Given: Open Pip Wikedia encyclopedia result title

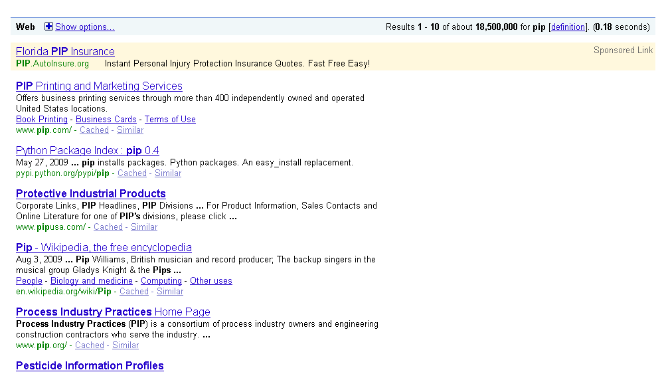Looking at the screenshot, I should [104, 248].
